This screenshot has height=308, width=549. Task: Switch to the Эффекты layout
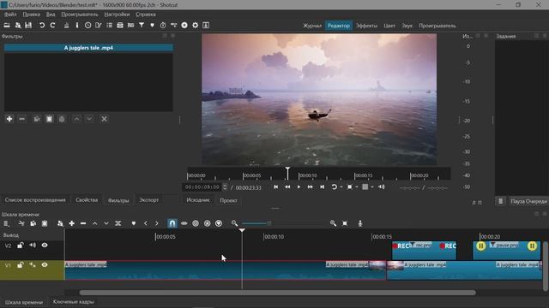coord(366,26)
